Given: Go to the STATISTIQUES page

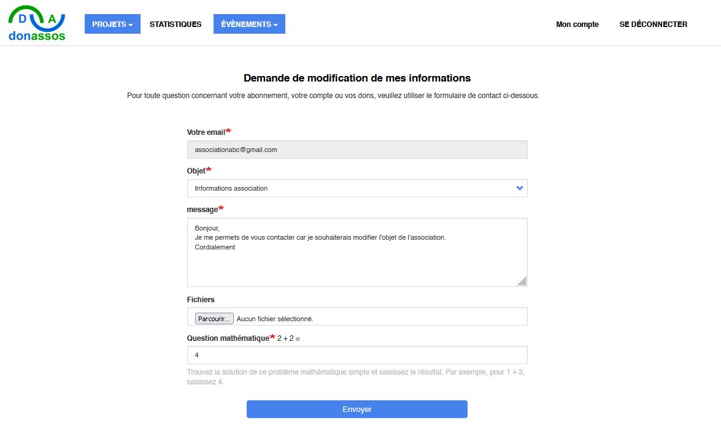Looking at the screenshot, I should (x=175, y=25).
